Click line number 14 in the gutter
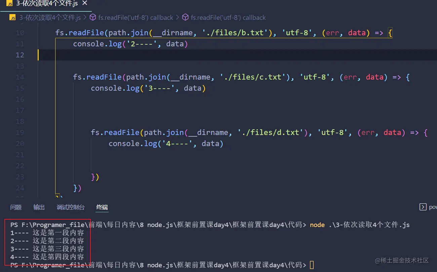 20,77
